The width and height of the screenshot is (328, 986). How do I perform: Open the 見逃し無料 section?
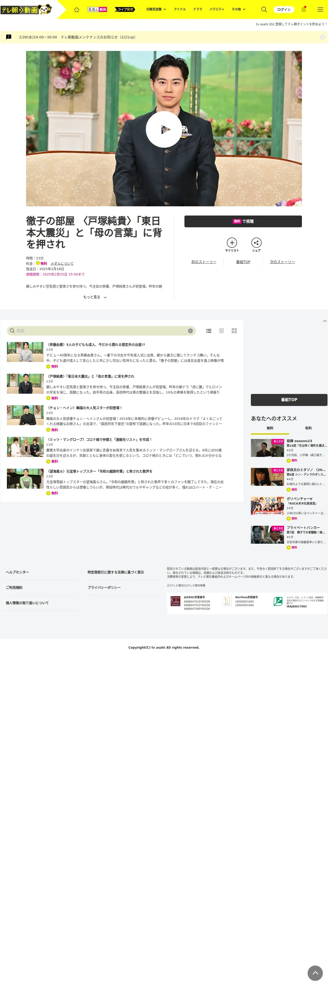97,9
